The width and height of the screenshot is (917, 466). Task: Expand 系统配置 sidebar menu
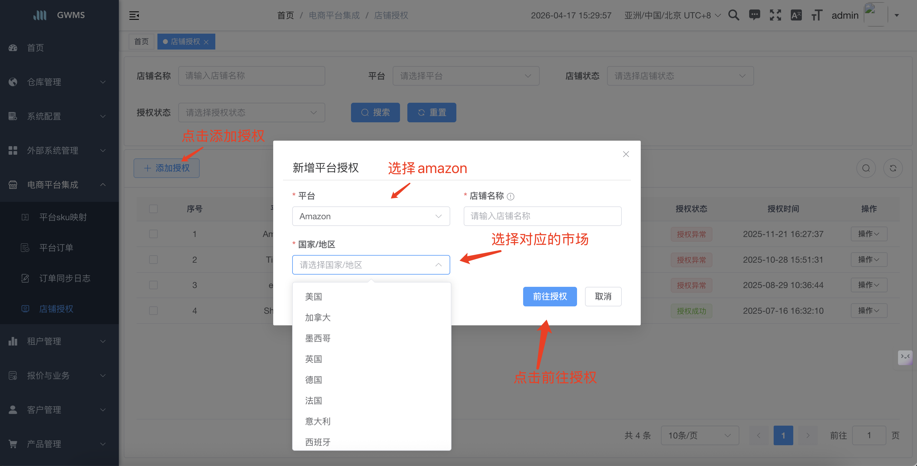click(x=59, y=116)
